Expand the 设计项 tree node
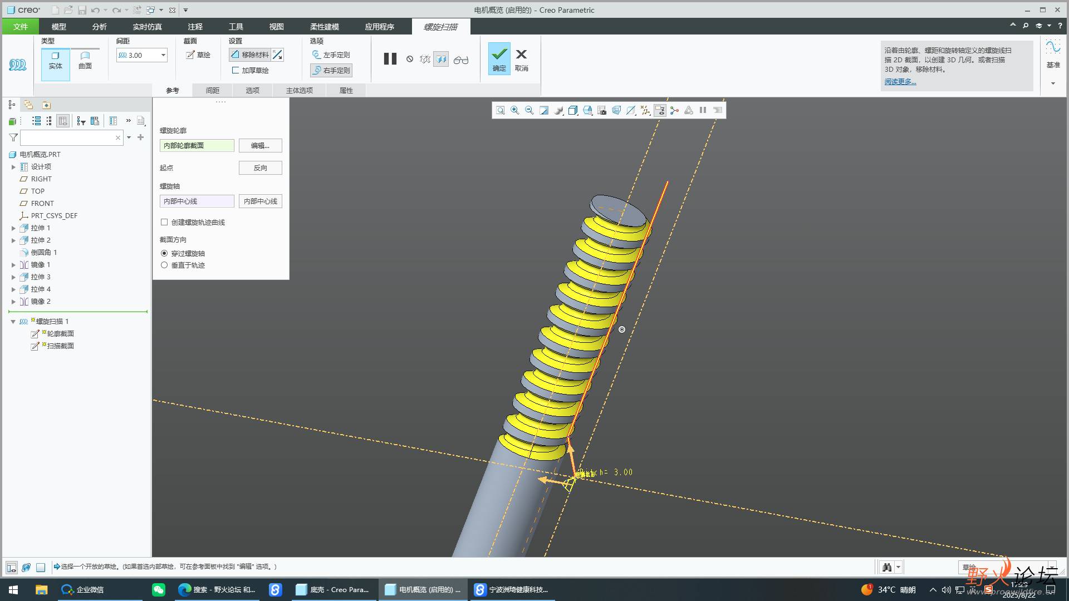Image resolution: width=1069 pixels, height=601 pixels. tap(13, 167)
